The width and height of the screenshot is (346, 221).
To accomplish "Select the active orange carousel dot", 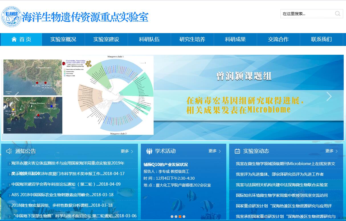I will (x=180, y=216).
